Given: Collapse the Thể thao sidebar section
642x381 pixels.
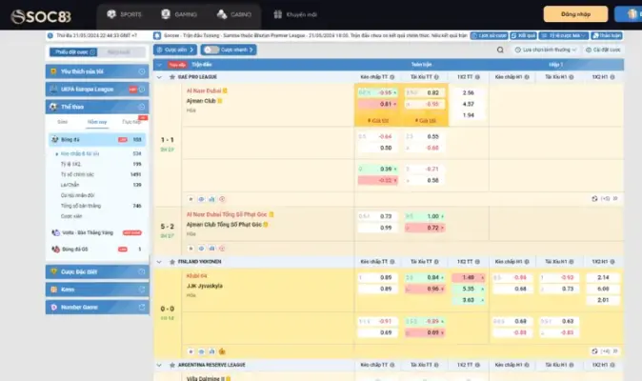Looking at the screenshot, I should (141, 107).
